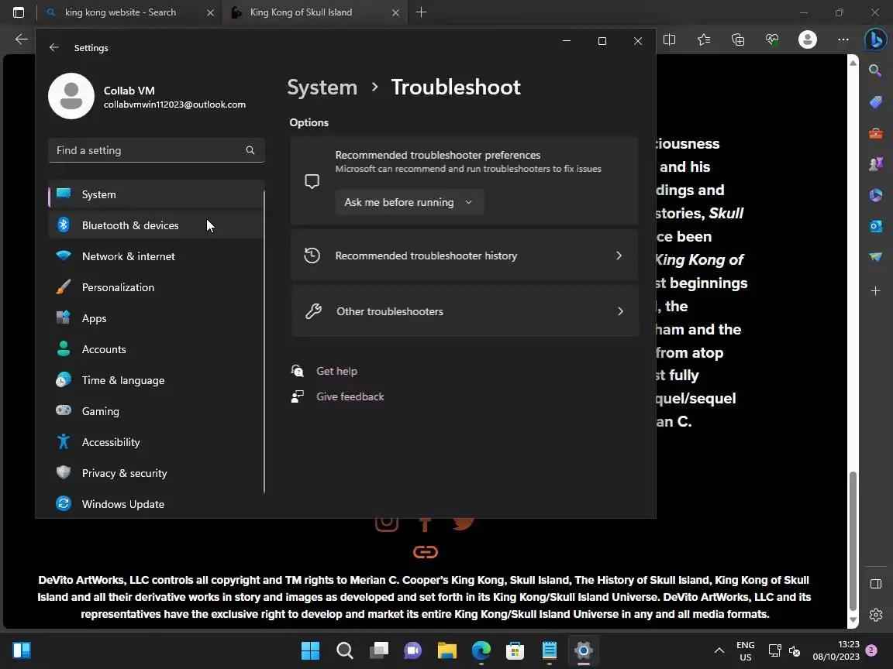Click the Edge sidebar settings gear

[x=876, y=615]
